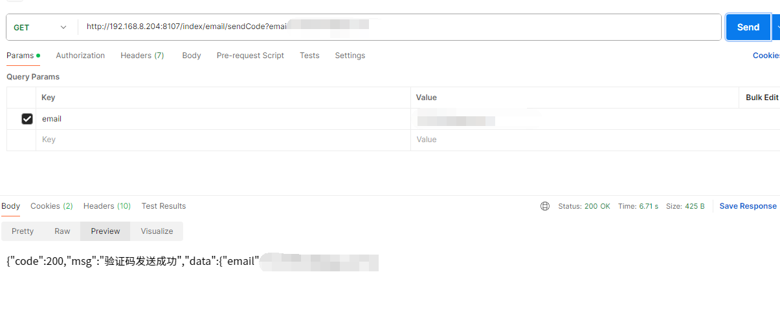The image size is (780, 314).
Task: Switch to the Authorization tab
Action: (x=80, y=56)
